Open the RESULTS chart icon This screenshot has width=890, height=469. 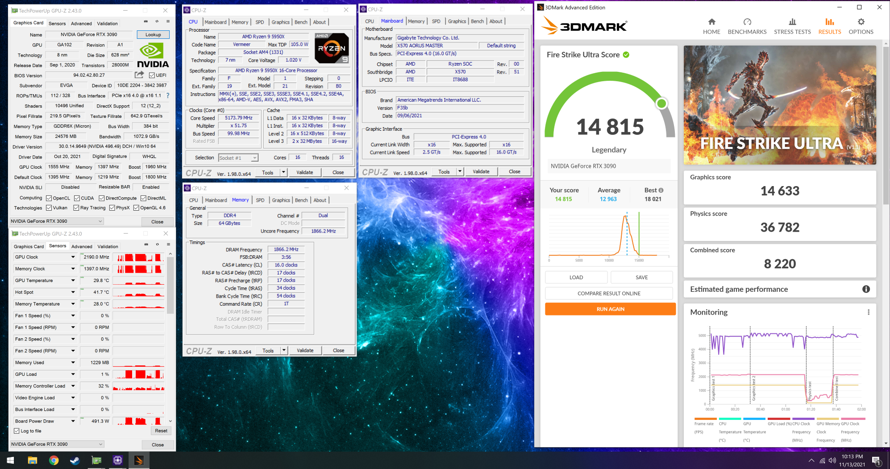tap(829, 22)
